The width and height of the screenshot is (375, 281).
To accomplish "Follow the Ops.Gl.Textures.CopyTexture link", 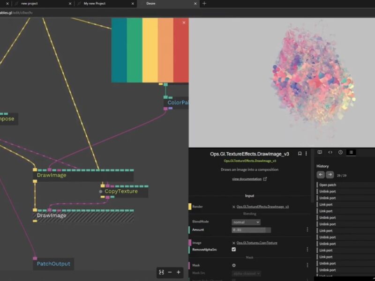I will (x=256, y=243).
